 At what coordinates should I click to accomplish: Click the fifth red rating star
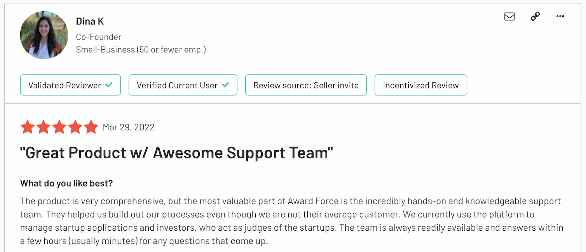(x=91, y=127)
